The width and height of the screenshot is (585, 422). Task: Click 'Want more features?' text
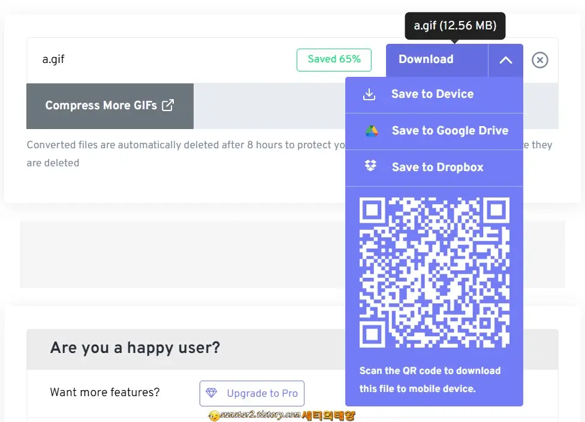pos(105,393)
